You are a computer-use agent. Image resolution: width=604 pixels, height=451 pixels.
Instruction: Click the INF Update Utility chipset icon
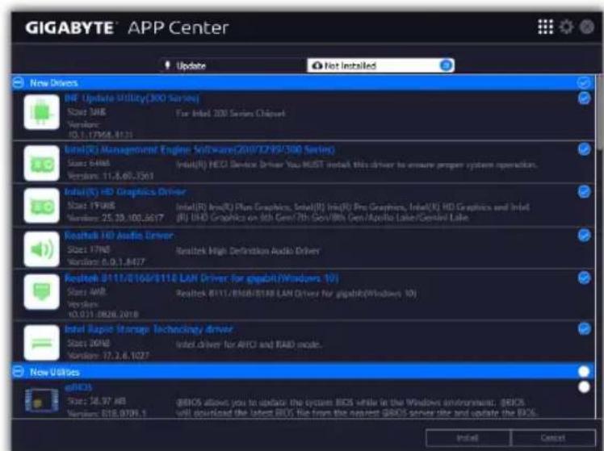(x=42, y=112)
